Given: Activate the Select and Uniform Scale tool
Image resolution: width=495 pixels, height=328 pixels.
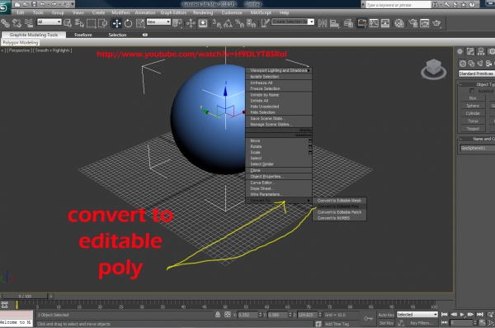Looking at the screenshot, I should pyautogui.click(x=140, y=23).
